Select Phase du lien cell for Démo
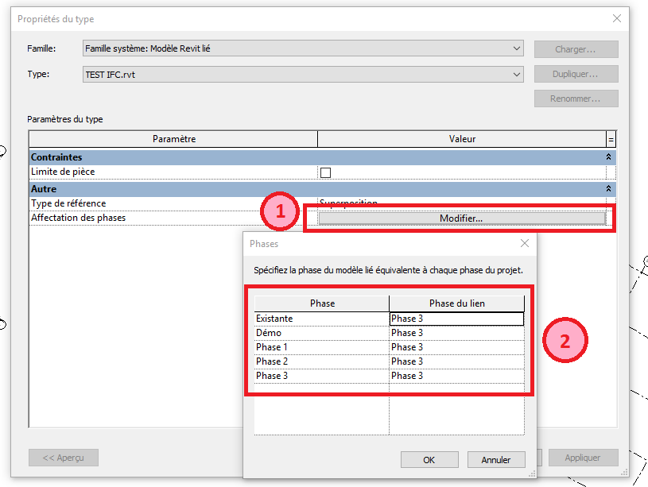 [x=456, y=333]
